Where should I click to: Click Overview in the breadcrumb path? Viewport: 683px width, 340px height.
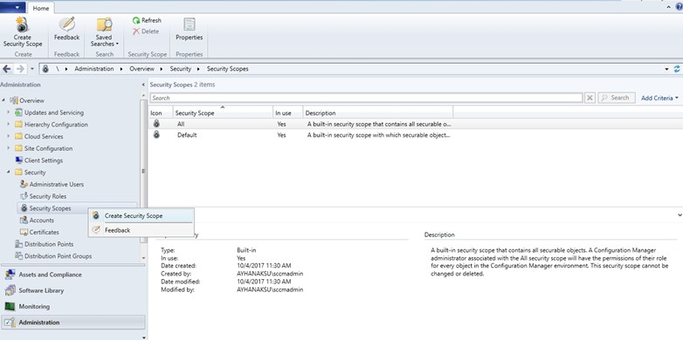pyautogui.click(x=142, y=69)
